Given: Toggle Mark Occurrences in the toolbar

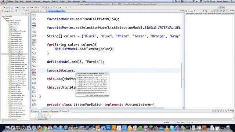Looking at the screenshot, I should pos(46,7).
